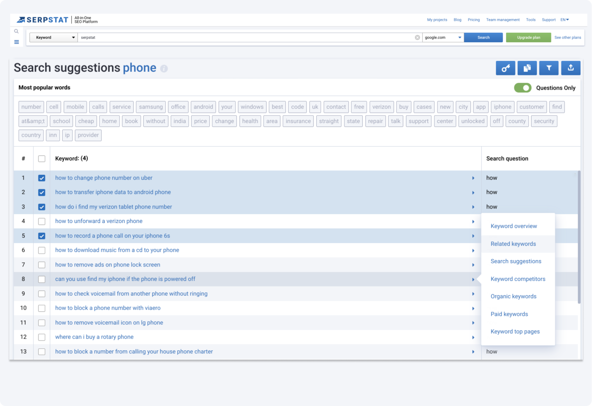Viewport: 592px width, 406px height.
Task: Open the Keyword type dropdown
Action: (x=54, y=37)
